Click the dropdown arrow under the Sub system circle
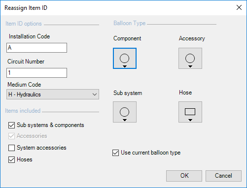This screenshot has width=247, height=188. coord(125,120)
